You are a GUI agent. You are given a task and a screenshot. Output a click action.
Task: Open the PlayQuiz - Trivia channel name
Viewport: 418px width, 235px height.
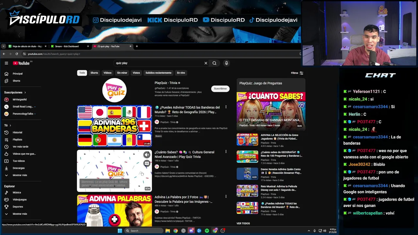coord(166,83)
